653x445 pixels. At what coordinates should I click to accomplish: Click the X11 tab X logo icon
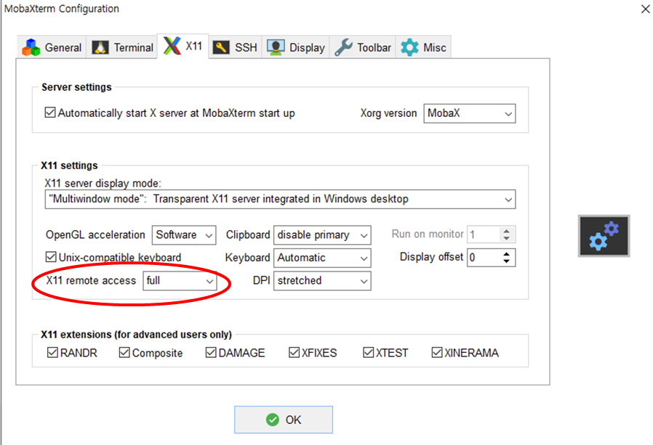(x=172, y=46)
